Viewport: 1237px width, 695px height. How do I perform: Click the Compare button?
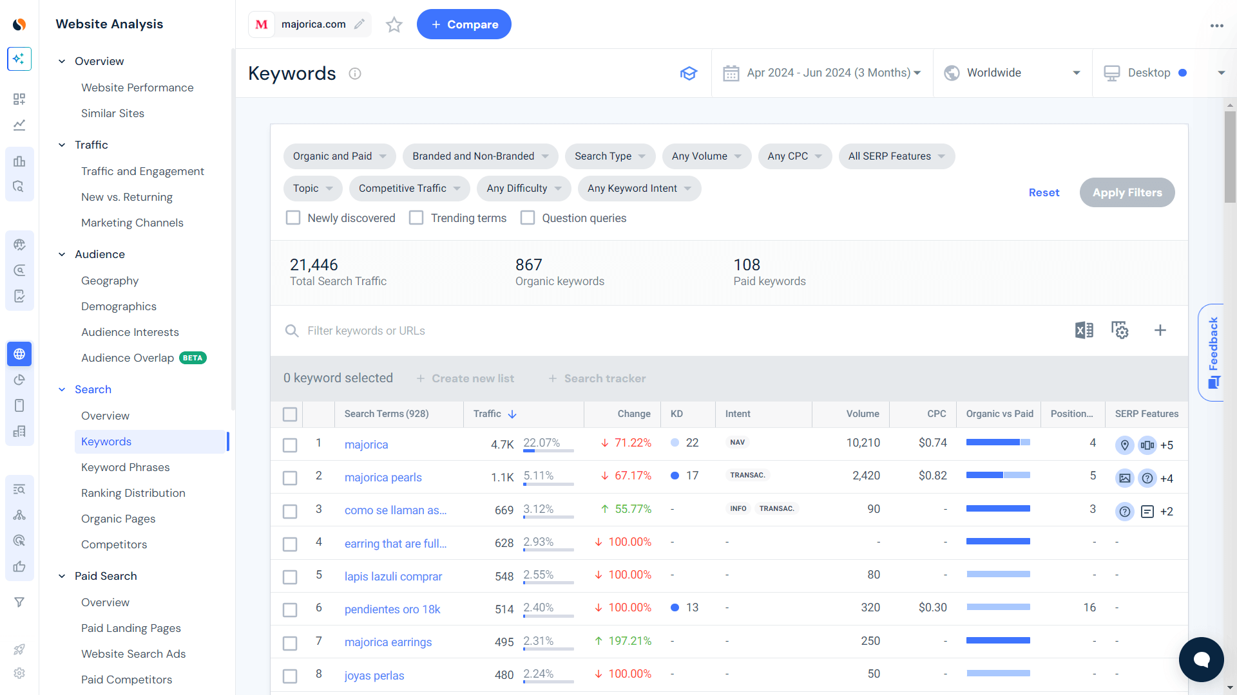464,24
